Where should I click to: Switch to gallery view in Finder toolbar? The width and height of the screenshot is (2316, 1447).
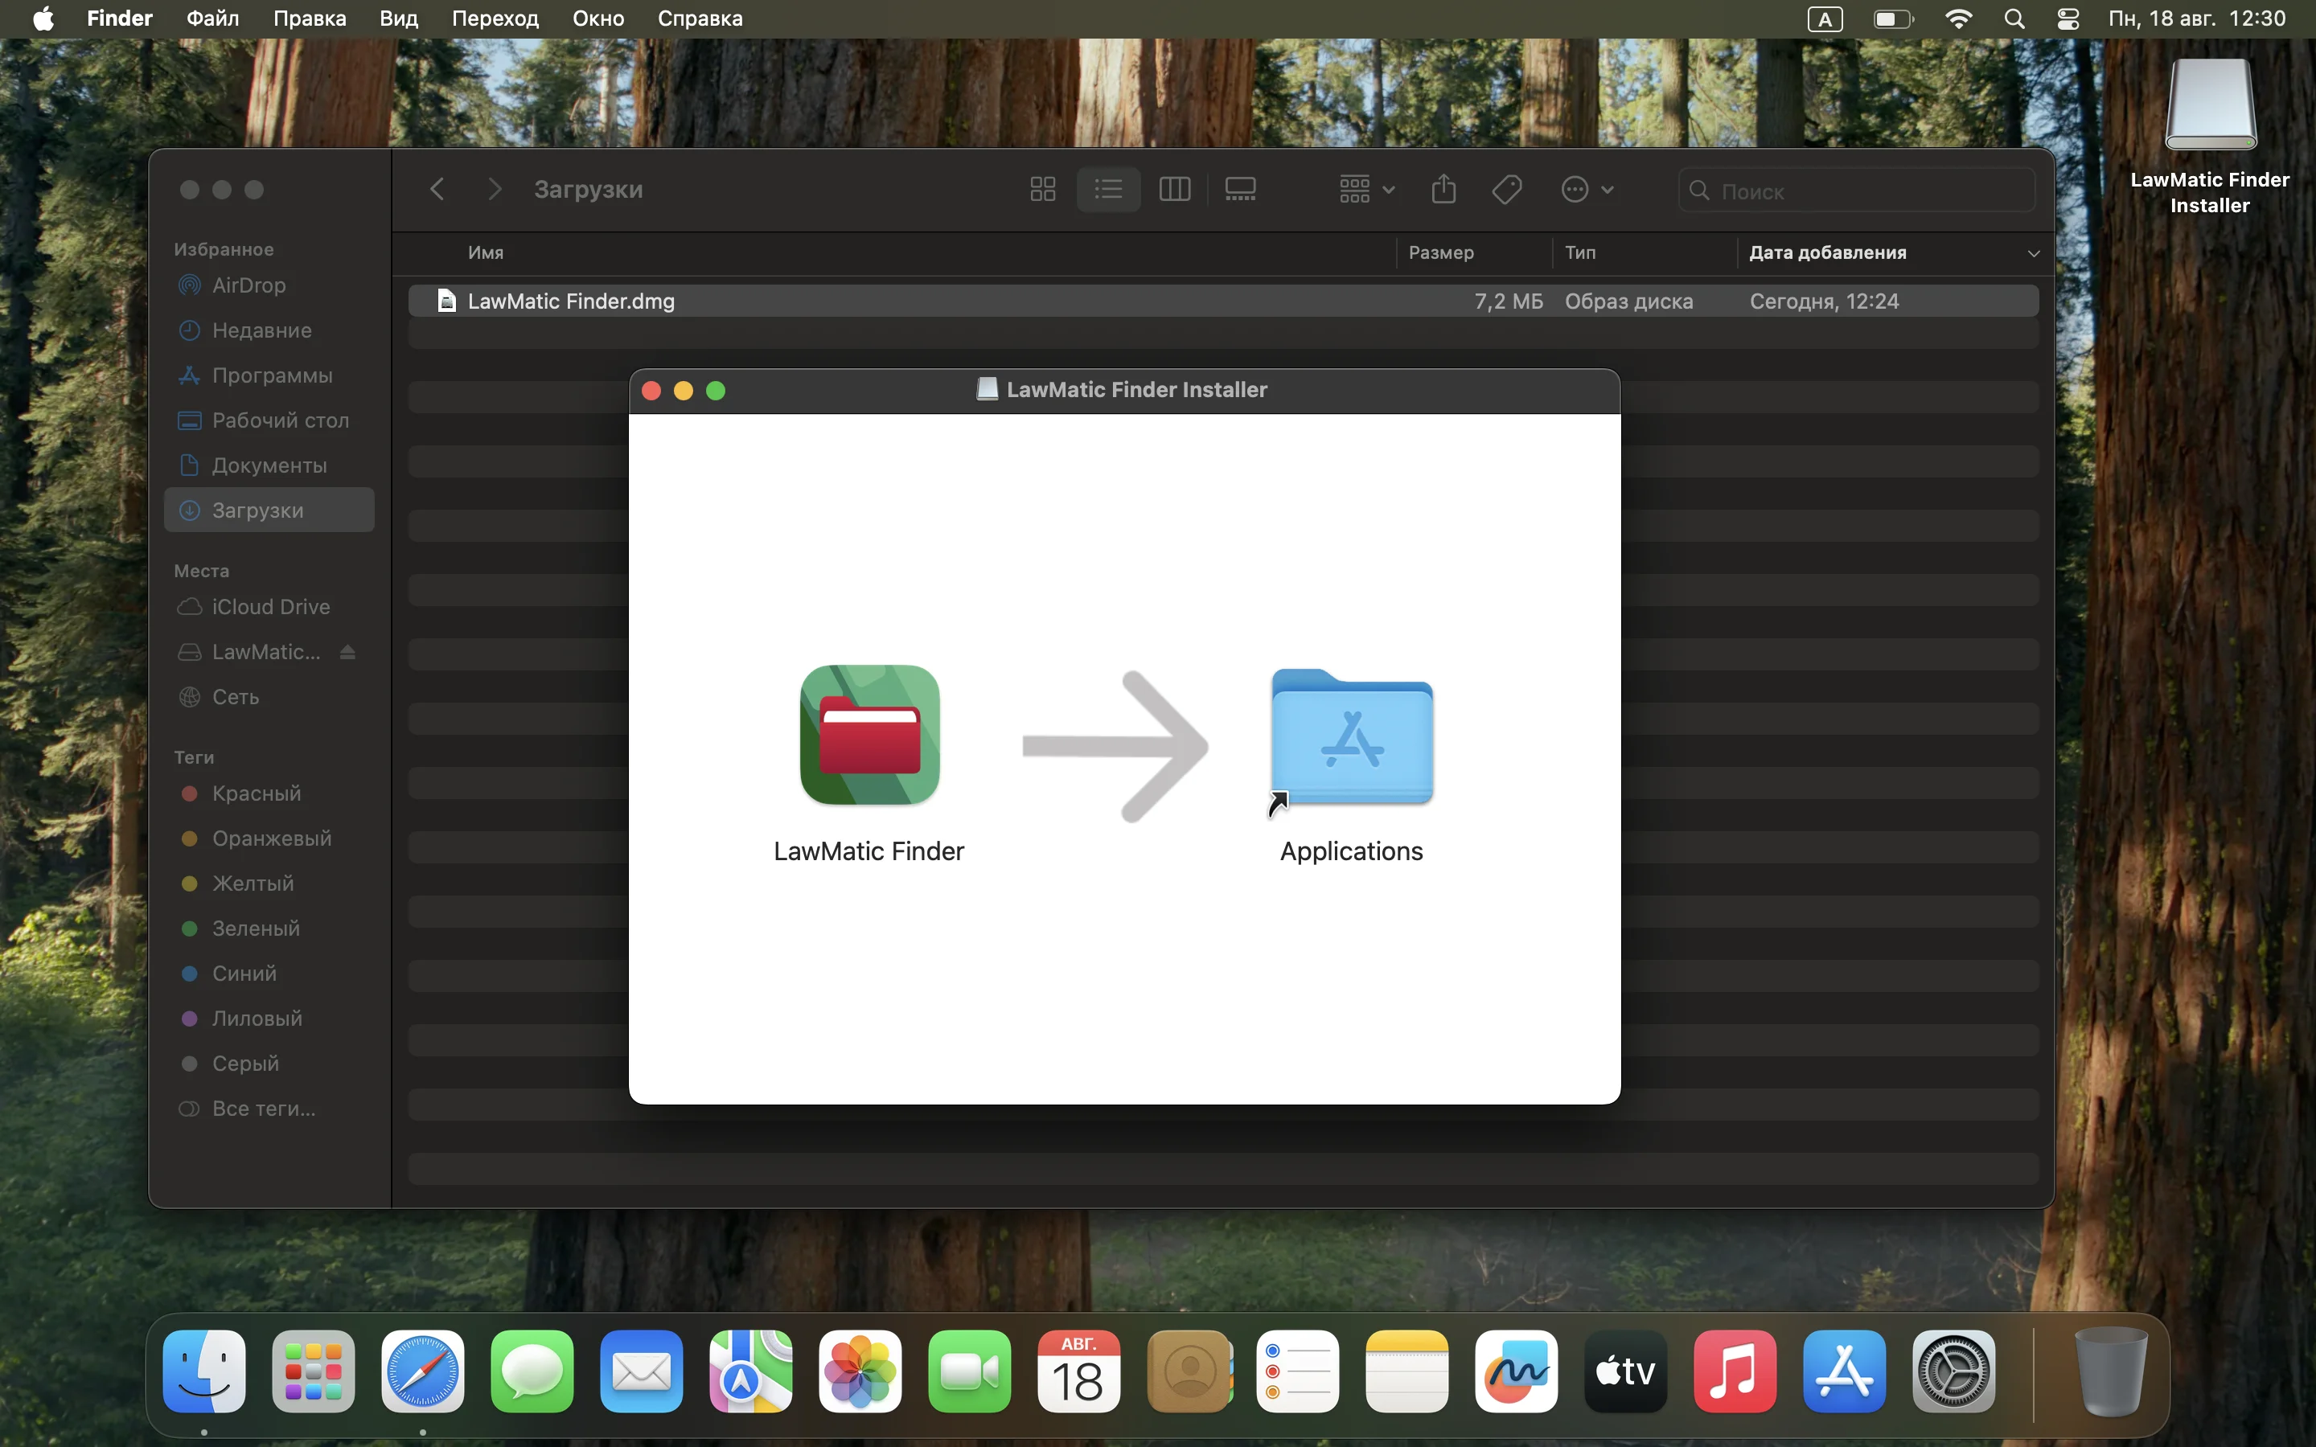tap(1240, 190)
